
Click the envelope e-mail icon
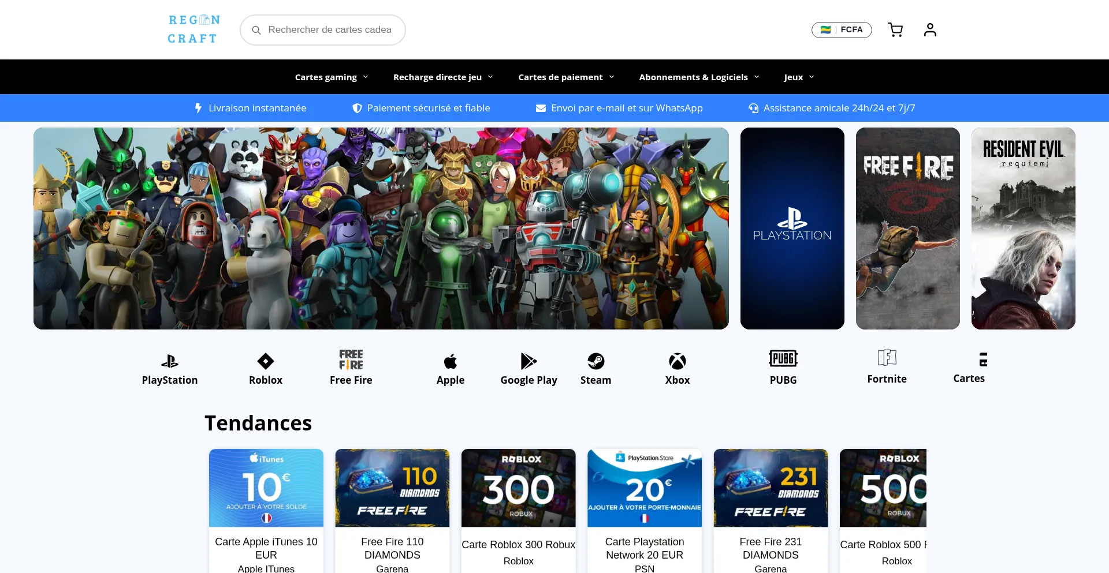(x=541, y=108)
